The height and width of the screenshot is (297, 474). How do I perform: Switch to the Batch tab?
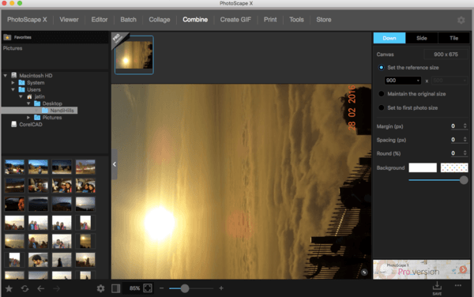point(128,20)
